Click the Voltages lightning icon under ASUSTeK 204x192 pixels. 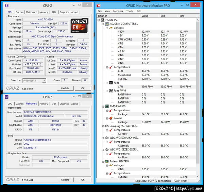[x=111, y=28]
